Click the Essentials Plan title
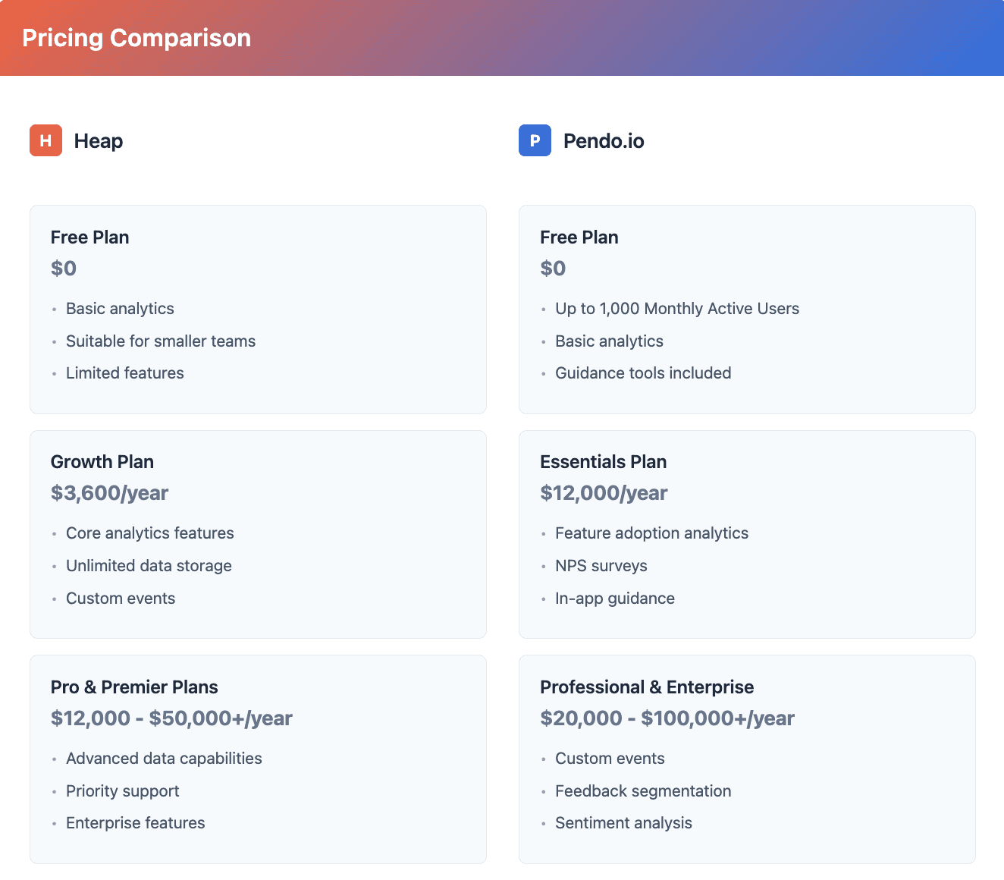Image resolution: width=1004 pixels, height=880 pixels. tap(604, 462)
